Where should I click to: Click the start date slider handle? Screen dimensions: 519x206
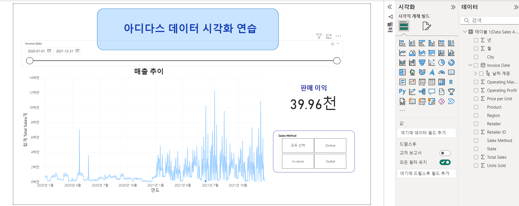pos(30,61)
